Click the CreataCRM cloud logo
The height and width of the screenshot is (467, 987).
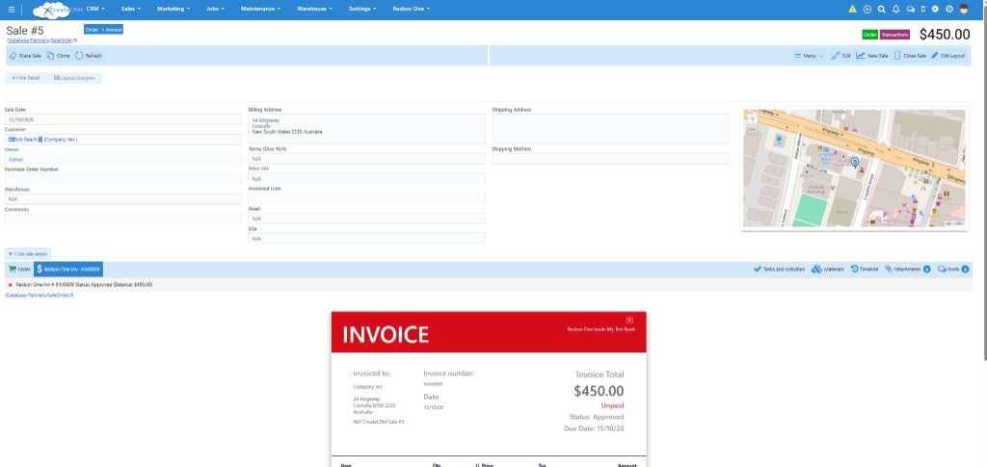[57, 10]
